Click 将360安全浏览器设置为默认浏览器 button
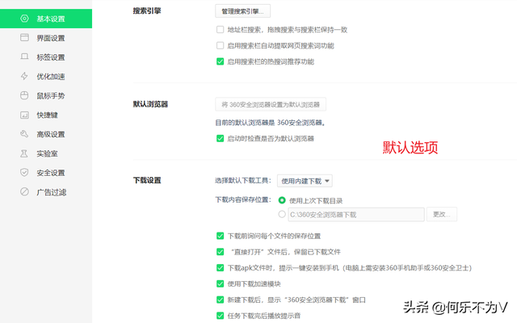 coord(271,104)
